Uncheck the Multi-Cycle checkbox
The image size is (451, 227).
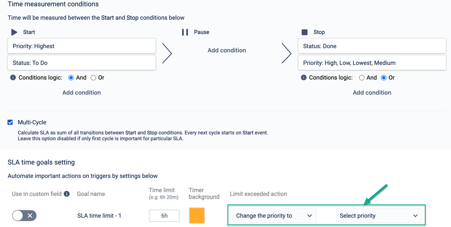click(10, 122)
